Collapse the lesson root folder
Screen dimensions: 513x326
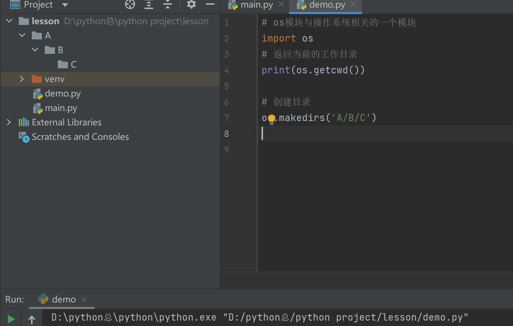[x=9, y=21]
